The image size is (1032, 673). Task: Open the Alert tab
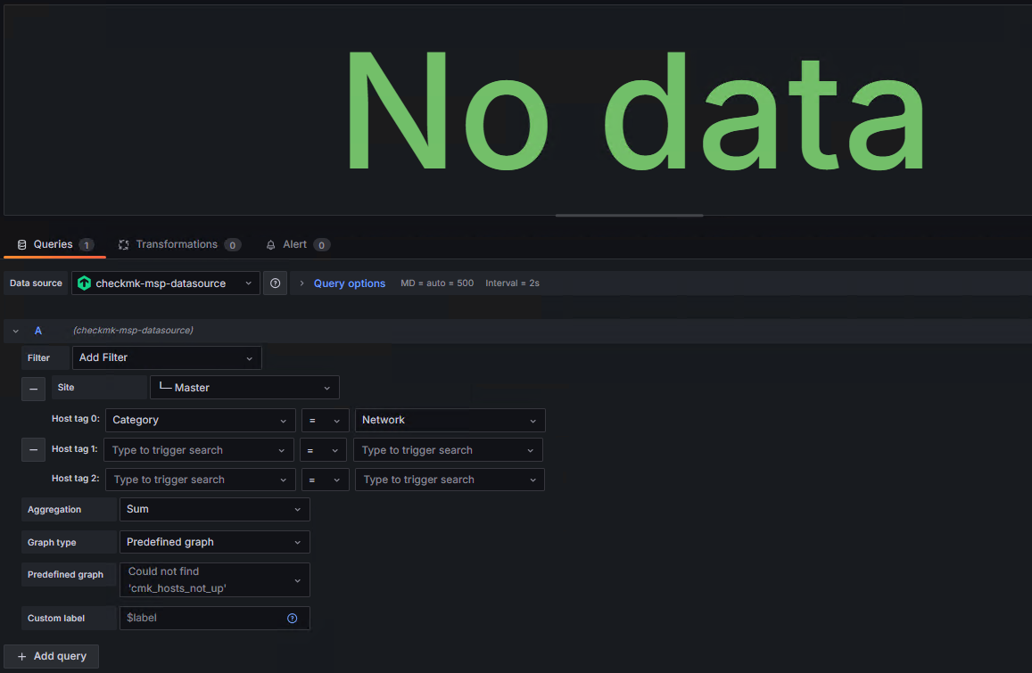294,244
